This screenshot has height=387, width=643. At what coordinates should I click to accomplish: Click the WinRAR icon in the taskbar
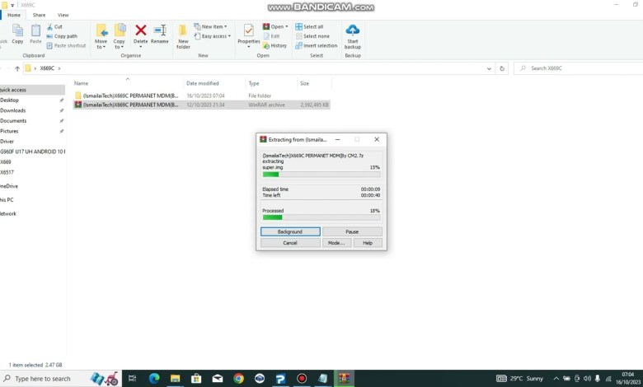pyautogui.click(x=344, y=378)
